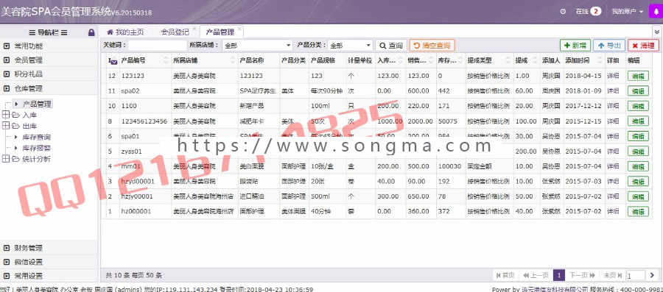Switch to the 我的主页 tab
This screenshot has height=292, width=663.
(x=125, y=32)
